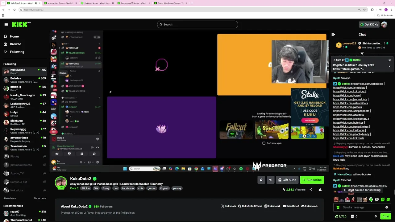The image size is (395, 222).
Task: Open kukupalad Discord link
Action: (x=309, y=206)
